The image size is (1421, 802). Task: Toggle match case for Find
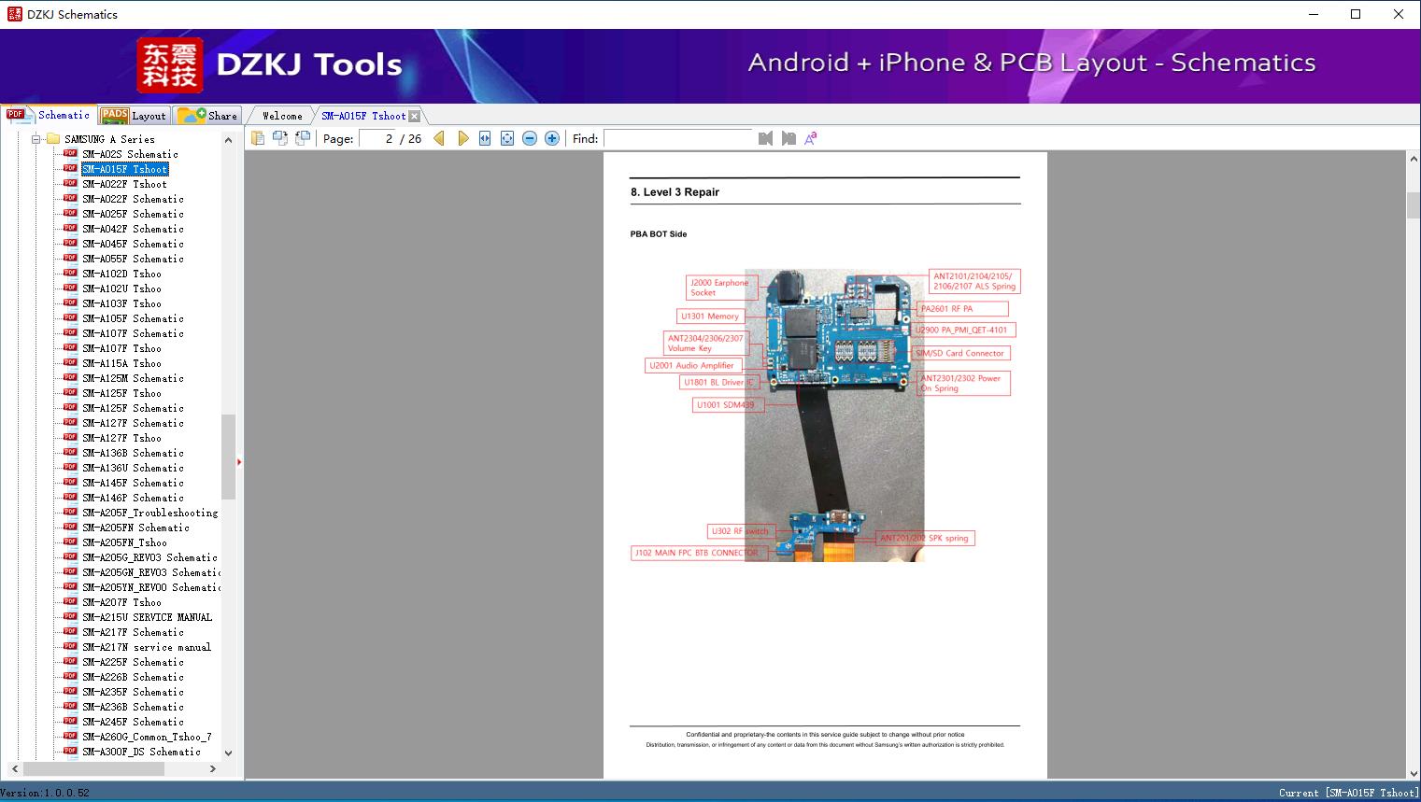811,138
